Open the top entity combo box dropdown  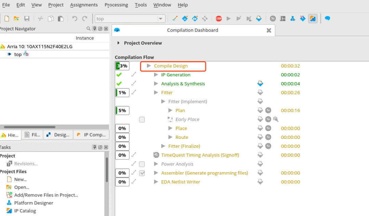pos(161,18)
